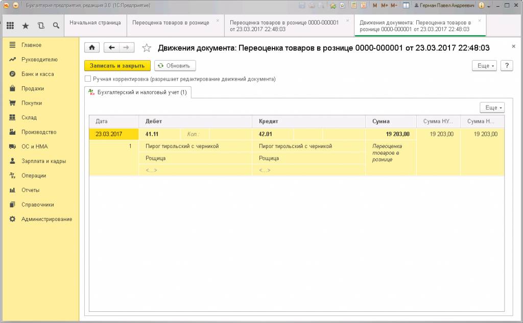Go to home page with house button
This screenshot has width=523, height=323.
click(92, 47)
